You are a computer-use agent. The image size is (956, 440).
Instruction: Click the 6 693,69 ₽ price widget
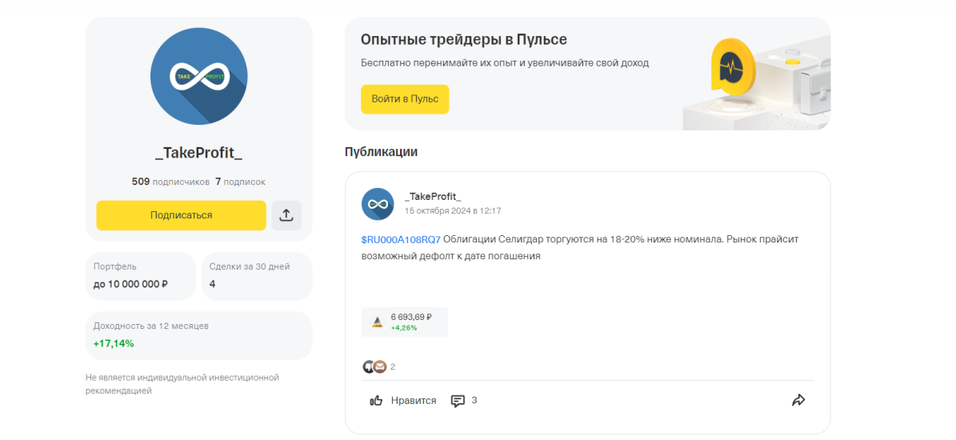(404, 322)
